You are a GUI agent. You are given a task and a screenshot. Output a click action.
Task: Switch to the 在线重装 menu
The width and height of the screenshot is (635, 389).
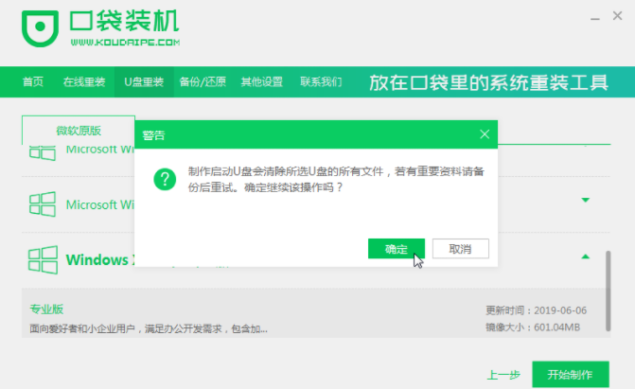click(83, 82)
